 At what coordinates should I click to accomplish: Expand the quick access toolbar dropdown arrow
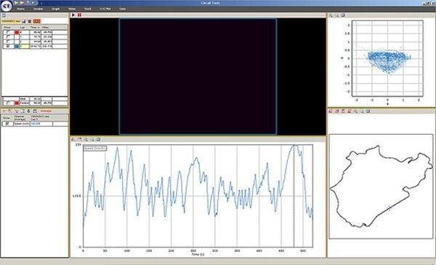[41, 4]
